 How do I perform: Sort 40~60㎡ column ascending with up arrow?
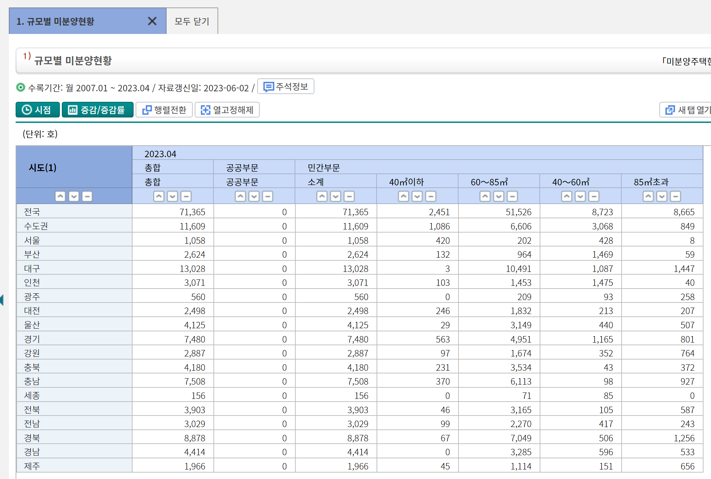click(x=567, y=196)
